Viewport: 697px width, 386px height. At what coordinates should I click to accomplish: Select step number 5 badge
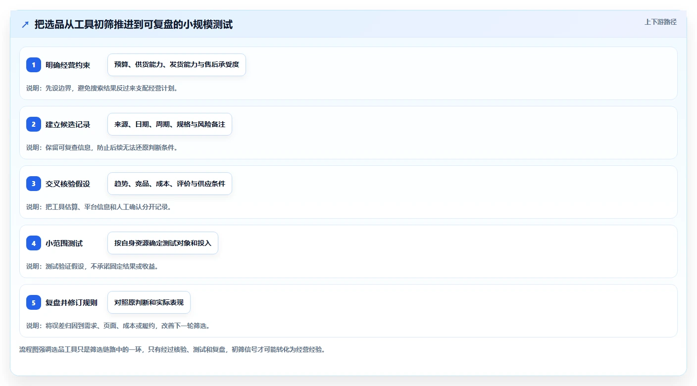tap(34, 302)
